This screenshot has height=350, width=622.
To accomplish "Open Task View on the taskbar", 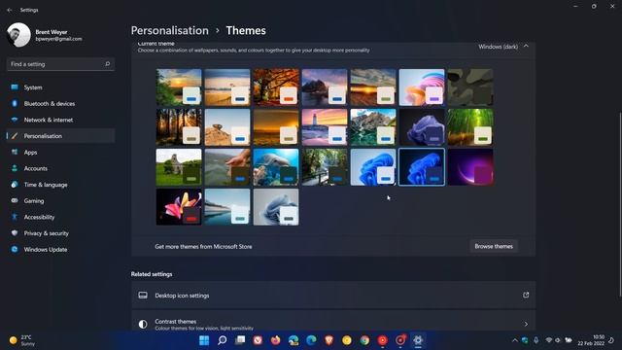I will pos(240,340).
